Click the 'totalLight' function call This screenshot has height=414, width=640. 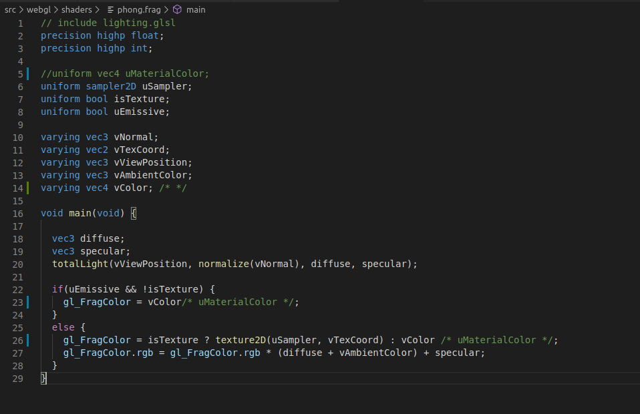(x=80, y=264)
